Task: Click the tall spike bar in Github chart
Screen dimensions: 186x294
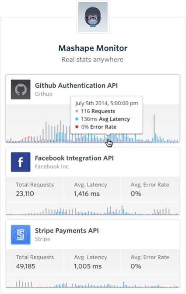Action: pyautogui.click(x=154, y=129)
